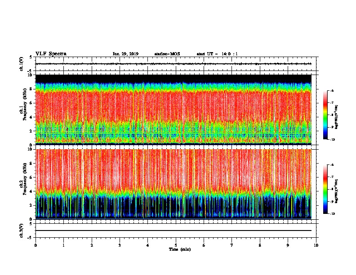Click the "VLF Spectra" plot title

(51, 54)
